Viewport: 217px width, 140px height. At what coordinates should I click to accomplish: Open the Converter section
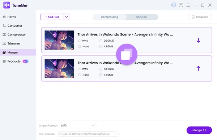pyautogui.click(x=12, y=26)
